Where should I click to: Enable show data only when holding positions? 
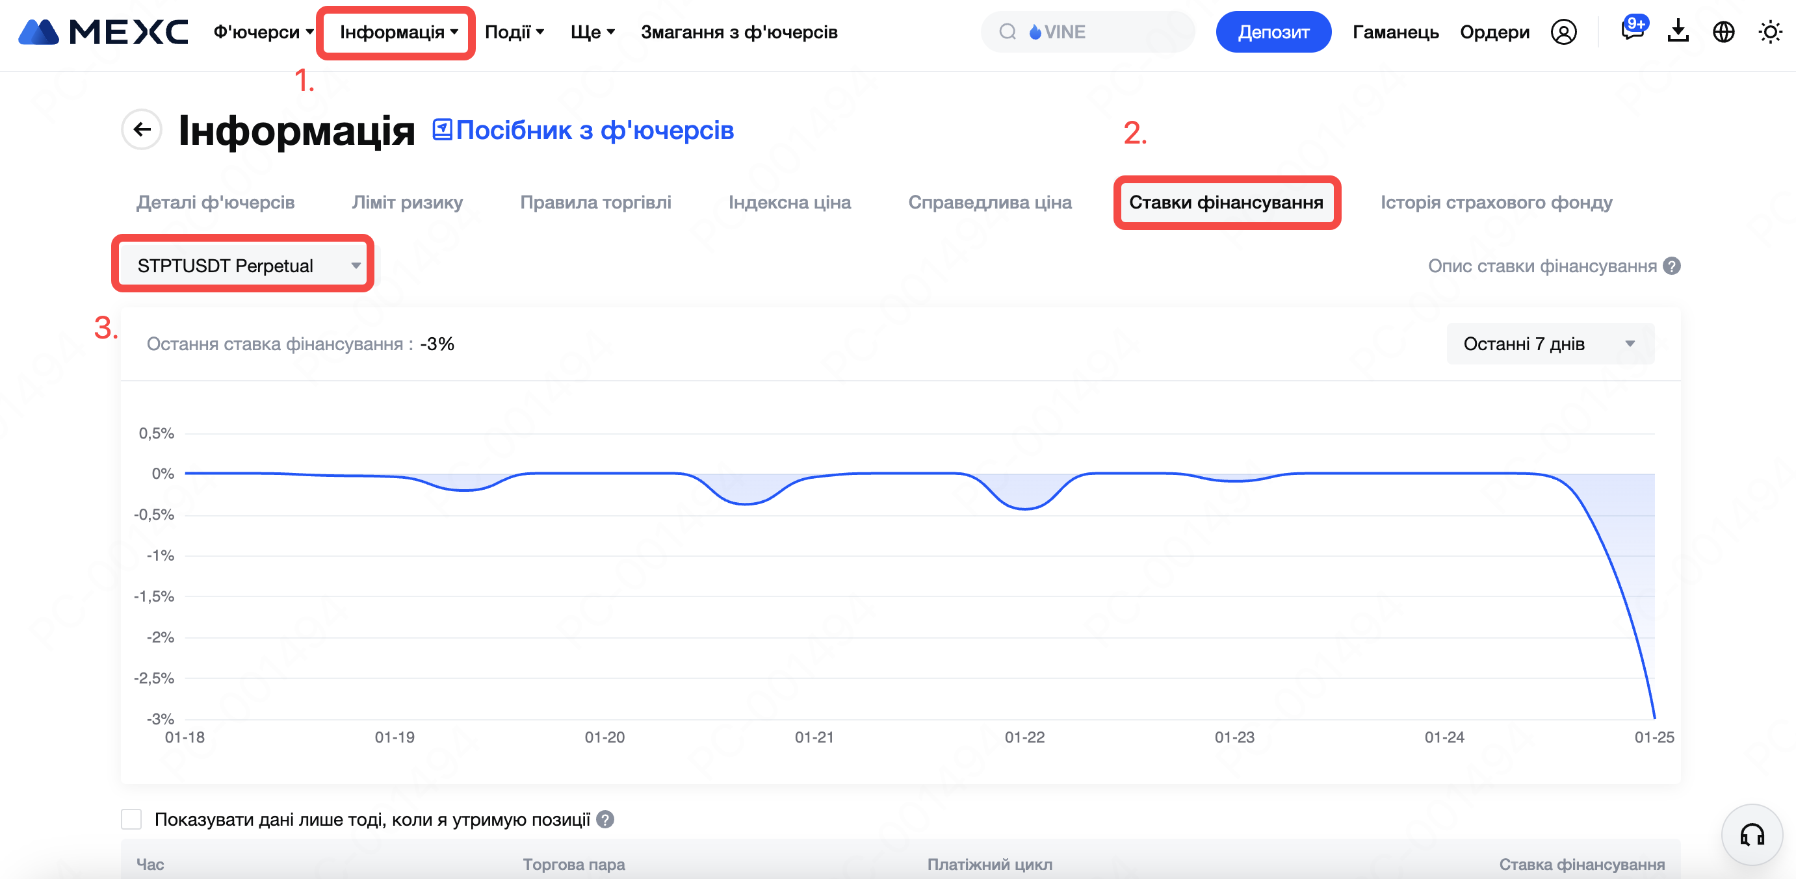tap(131, 820)
